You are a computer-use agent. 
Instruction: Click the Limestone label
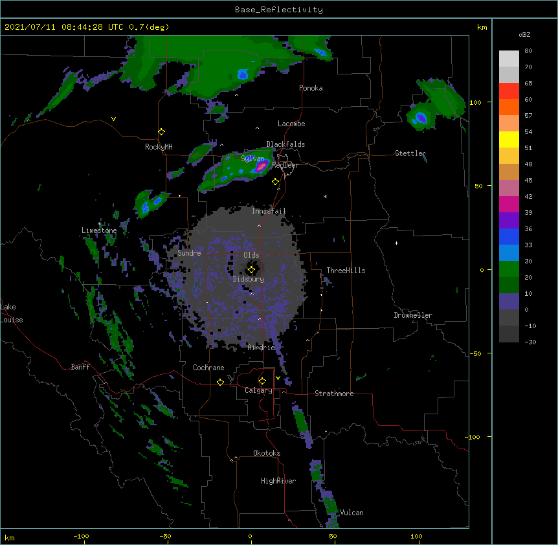click(x=99, y=230)
